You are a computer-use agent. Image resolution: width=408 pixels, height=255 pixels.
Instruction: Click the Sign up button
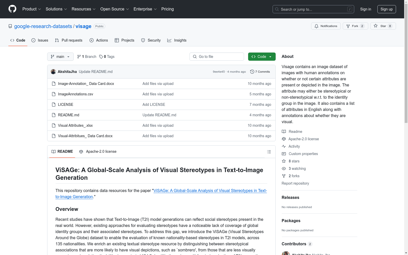tap(387, 9)
